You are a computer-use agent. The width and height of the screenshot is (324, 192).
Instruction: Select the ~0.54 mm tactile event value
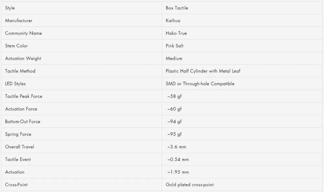(178, 159)
